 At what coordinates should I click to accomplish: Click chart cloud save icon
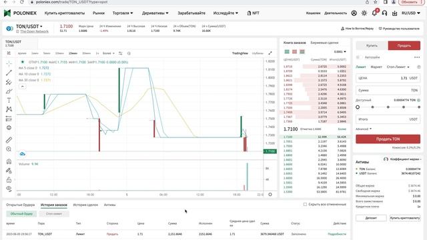point(22,154)
